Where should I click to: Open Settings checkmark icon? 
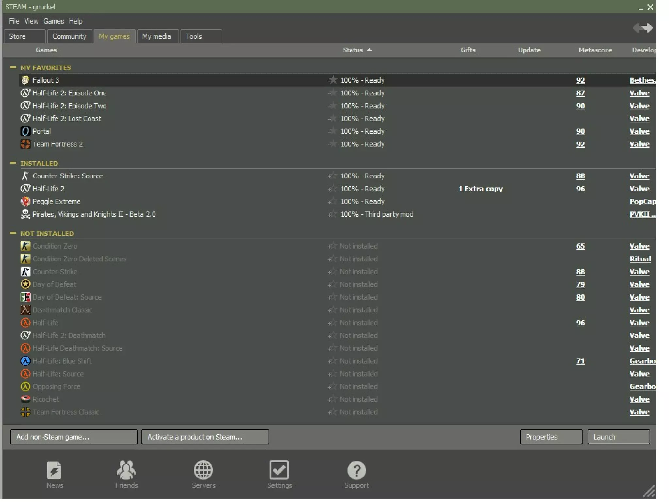(x=279, y=470)
